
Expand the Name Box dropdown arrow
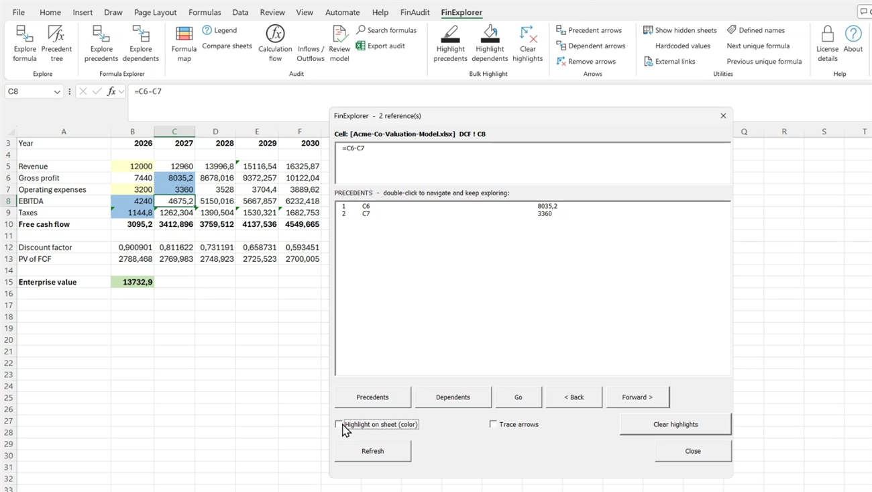[57, 92]
